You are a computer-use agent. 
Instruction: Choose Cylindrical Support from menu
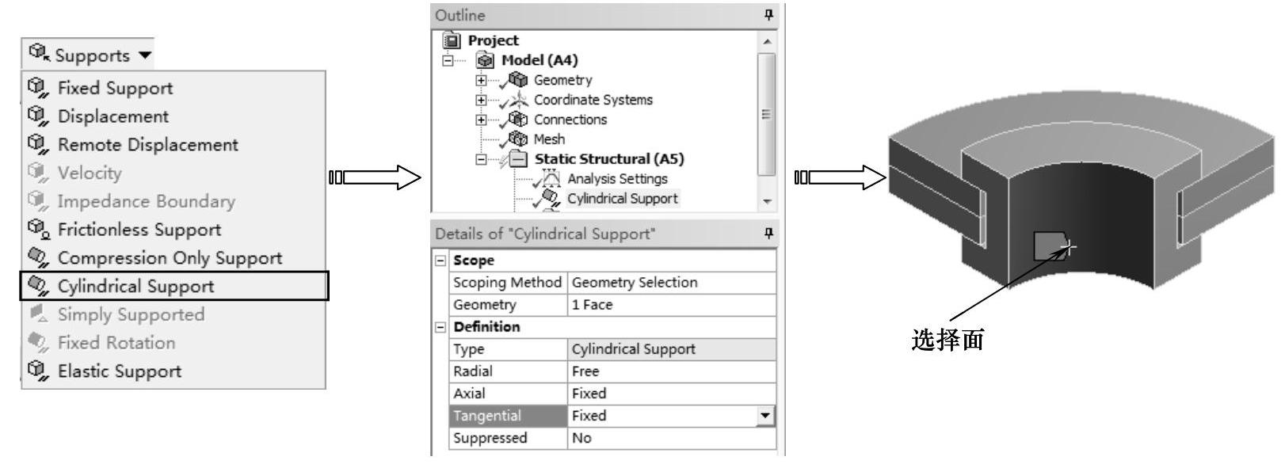(135, 286)
